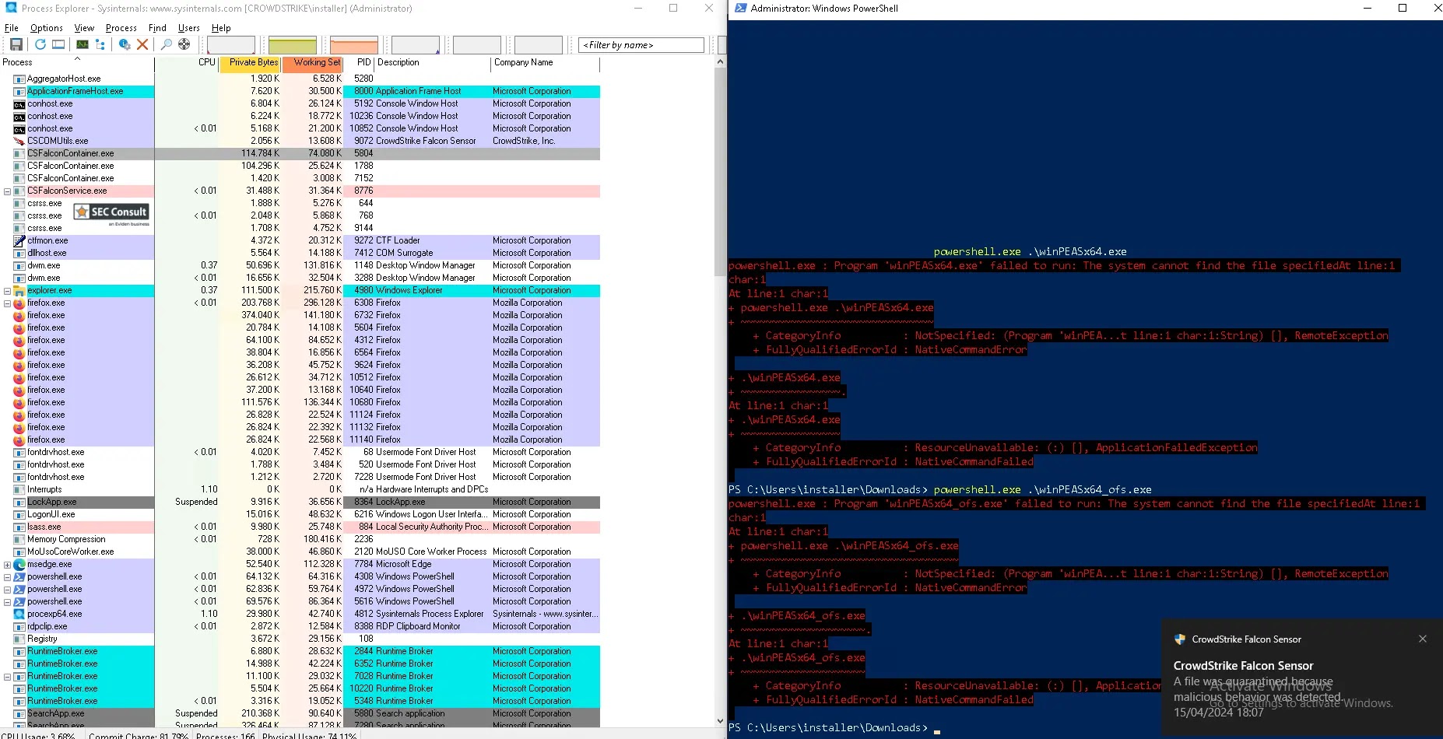This screenshot has height=739, width=1443.
Task: Select the MoUsoCoreWorker.exe process row
Action: tap(300, 552)
